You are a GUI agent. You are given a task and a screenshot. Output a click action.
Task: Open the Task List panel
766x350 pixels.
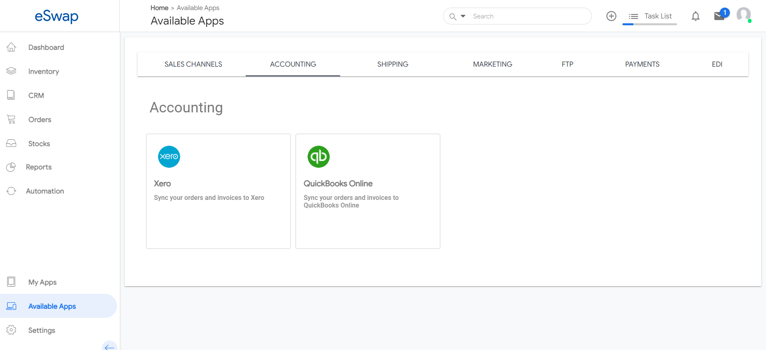650,16
